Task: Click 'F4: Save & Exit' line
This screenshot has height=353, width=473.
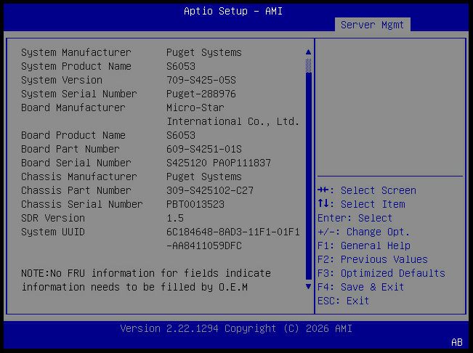Action: click(361, 287)
